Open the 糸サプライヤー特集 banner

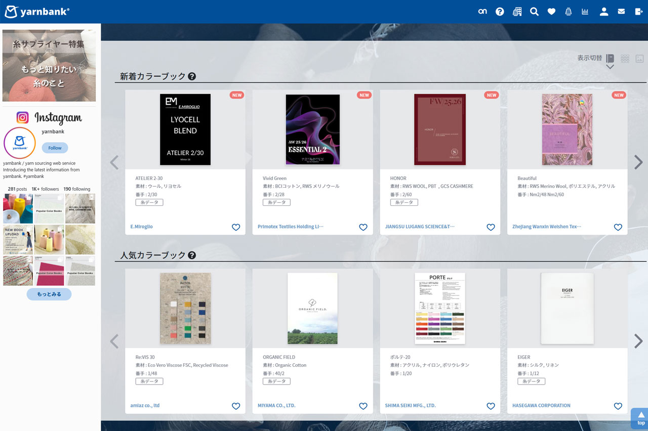[x=49, y=66]
